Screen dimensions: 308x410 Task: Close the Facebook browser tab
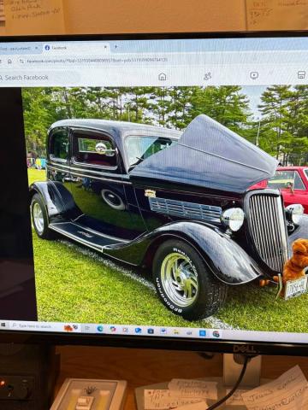(x=105, y=47)
